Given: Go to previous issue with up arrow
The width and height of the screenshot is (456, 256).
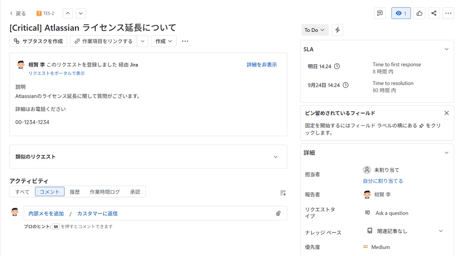Looking at the screenshot, I should 67,13.
